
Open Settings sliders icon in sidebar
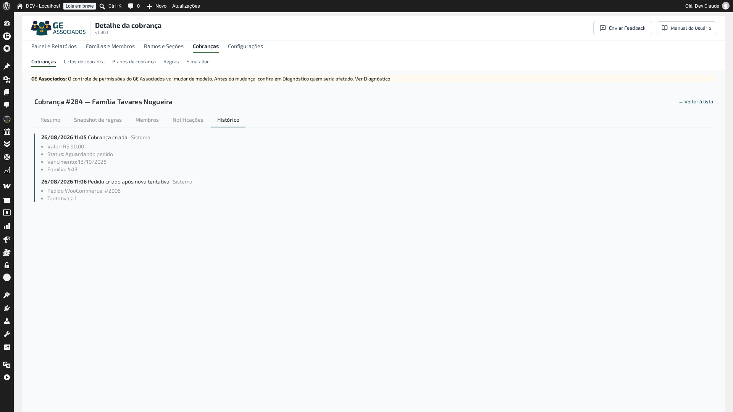click(7, 347)
